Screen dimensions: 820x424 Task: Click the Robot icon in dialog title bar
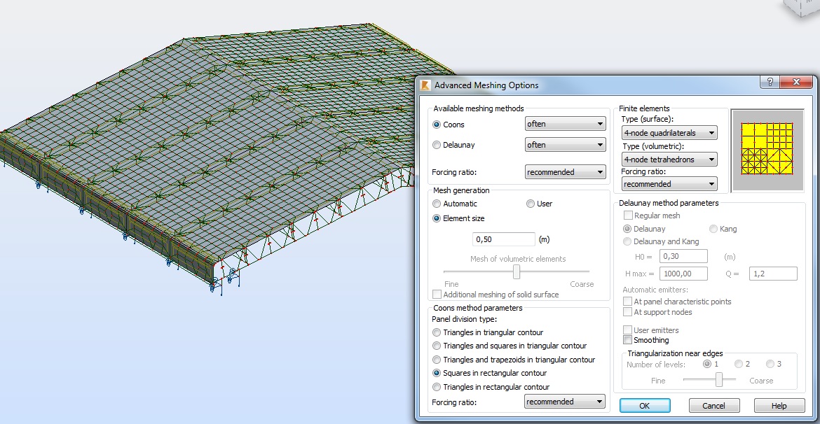(x=424, y=85)
